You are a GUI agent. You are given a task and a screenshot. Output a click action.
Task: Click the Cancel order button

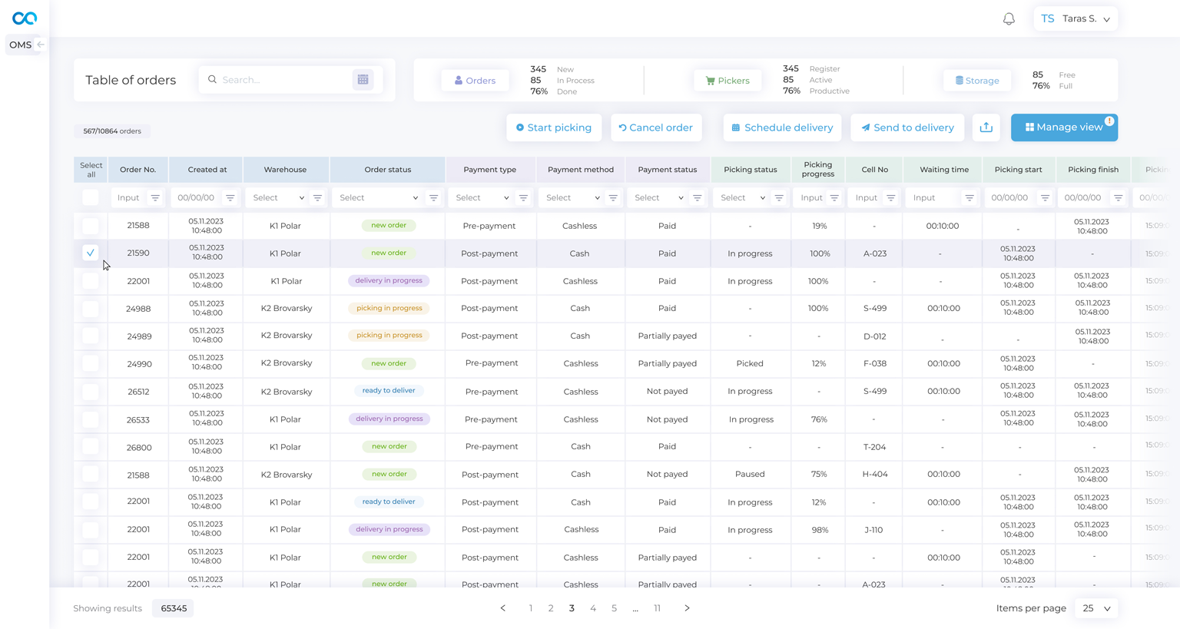point(656,127)
